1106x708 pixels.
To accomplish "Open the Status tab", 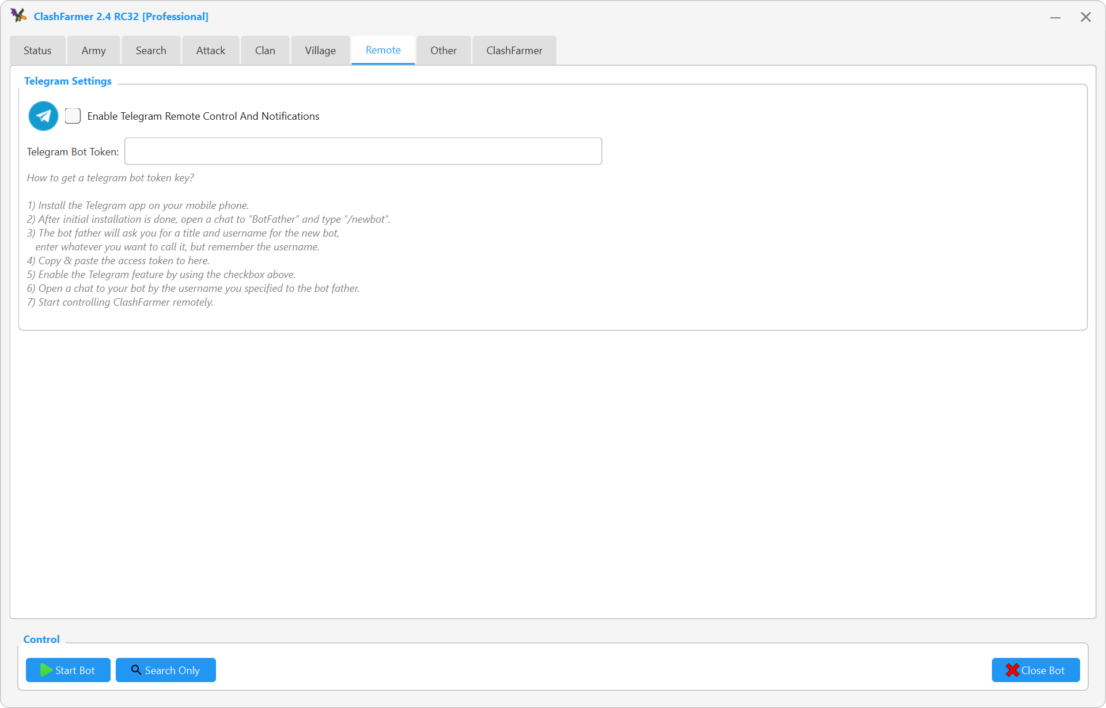I will (37, 51).
